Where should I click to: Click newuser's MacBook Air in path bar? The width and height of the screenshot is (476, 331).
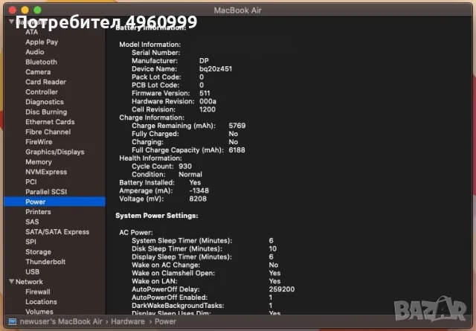tap(61, 321)
